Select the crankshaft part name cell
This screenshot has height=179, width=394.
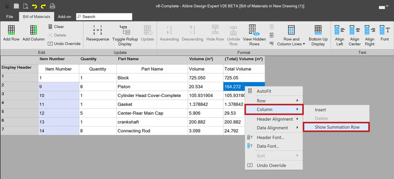point(152,122)
